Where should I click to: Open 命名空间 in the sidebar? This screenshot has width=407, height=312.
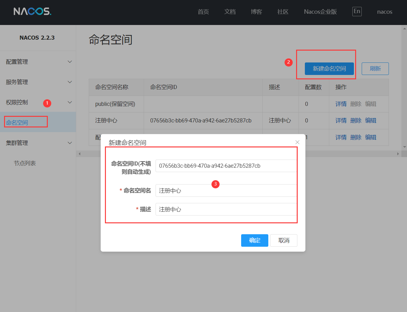17,122
